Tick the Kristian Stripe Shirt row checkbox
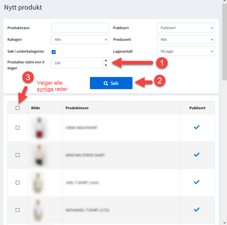The image size is (227, 225). point(18,155)
